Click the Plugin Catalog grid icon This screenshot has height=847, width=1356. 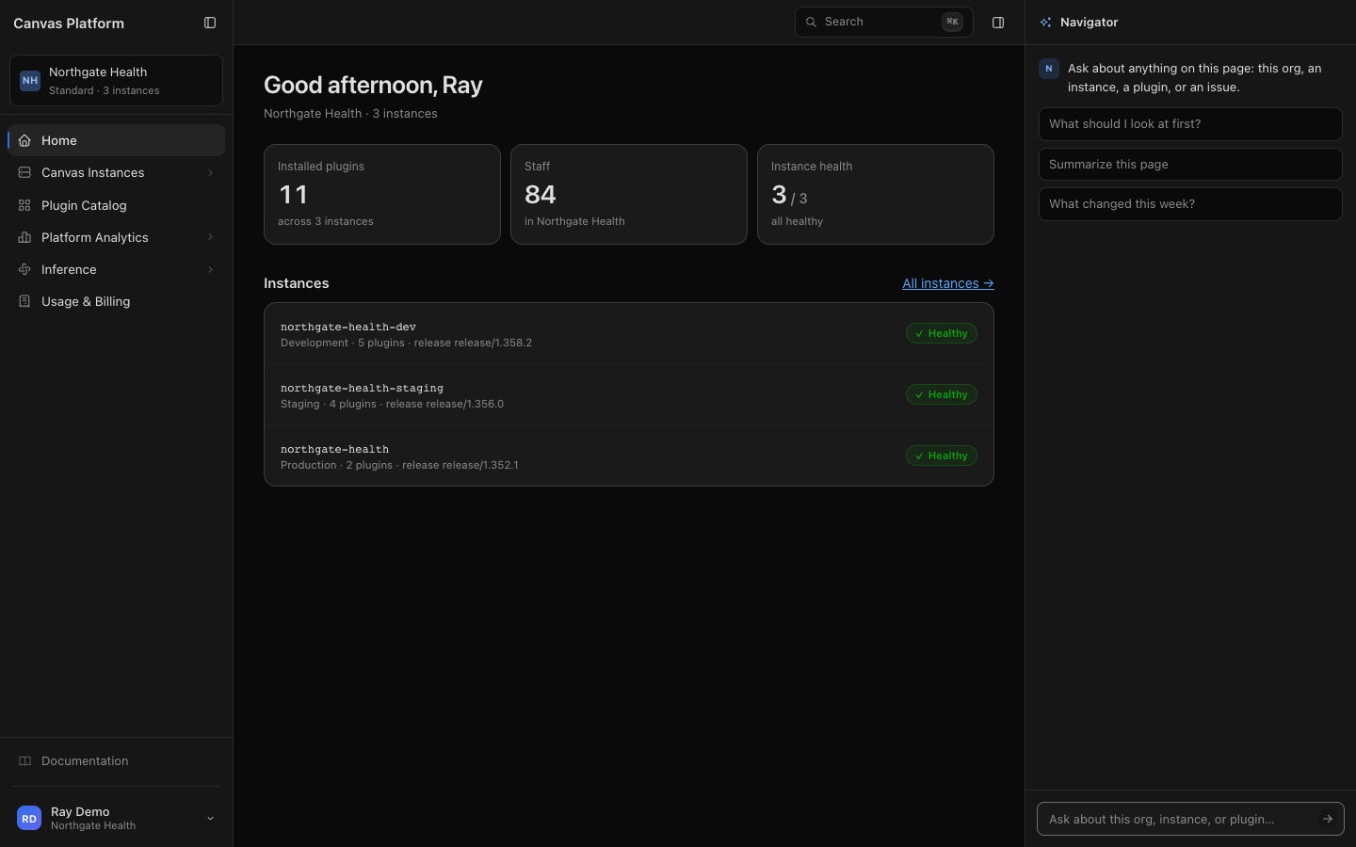click(x=24, y=205)
